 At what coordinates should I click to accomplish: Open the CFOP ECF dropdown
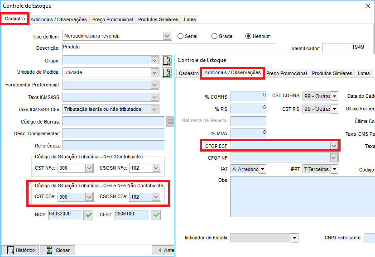click(x=334, y=146)
